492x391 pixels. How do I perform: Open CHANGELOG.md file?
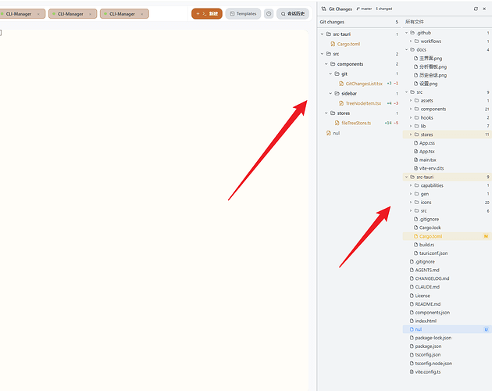pyautogui.click(x=432, y=278)
